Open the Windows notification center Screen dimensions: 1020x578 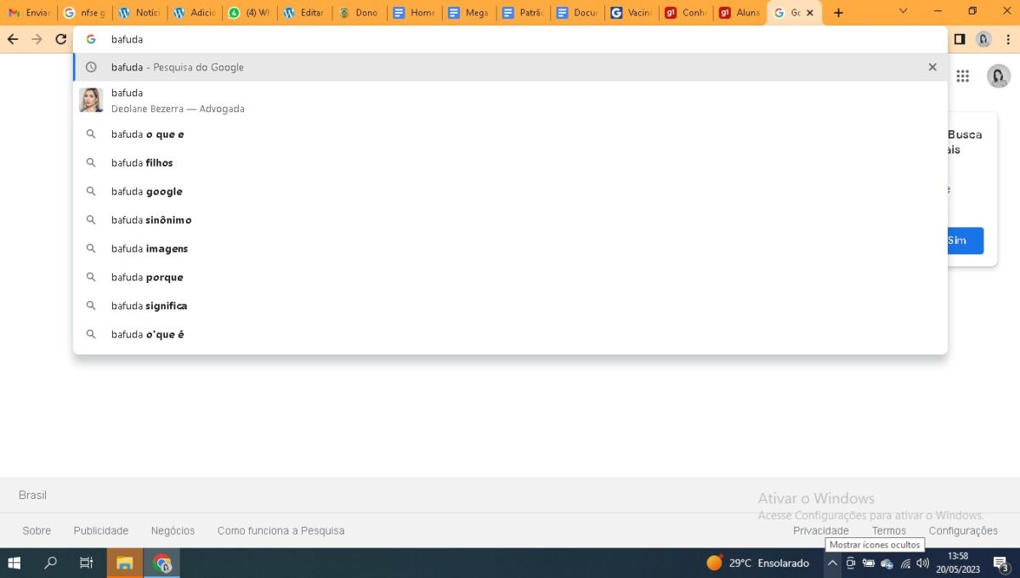1000,563
